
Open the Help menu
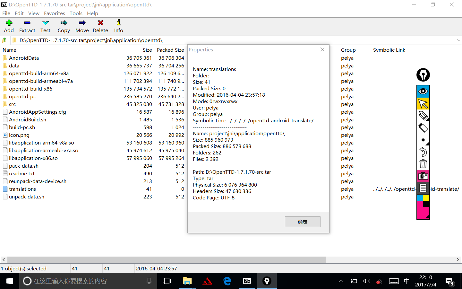92,13
